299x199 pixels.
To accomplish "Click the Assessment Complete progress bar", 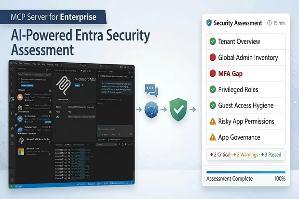I will pos(245,172).
